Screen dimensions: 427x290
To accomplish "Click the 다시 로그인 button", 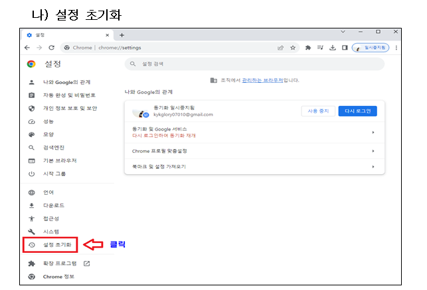I will tap(357, 111).
